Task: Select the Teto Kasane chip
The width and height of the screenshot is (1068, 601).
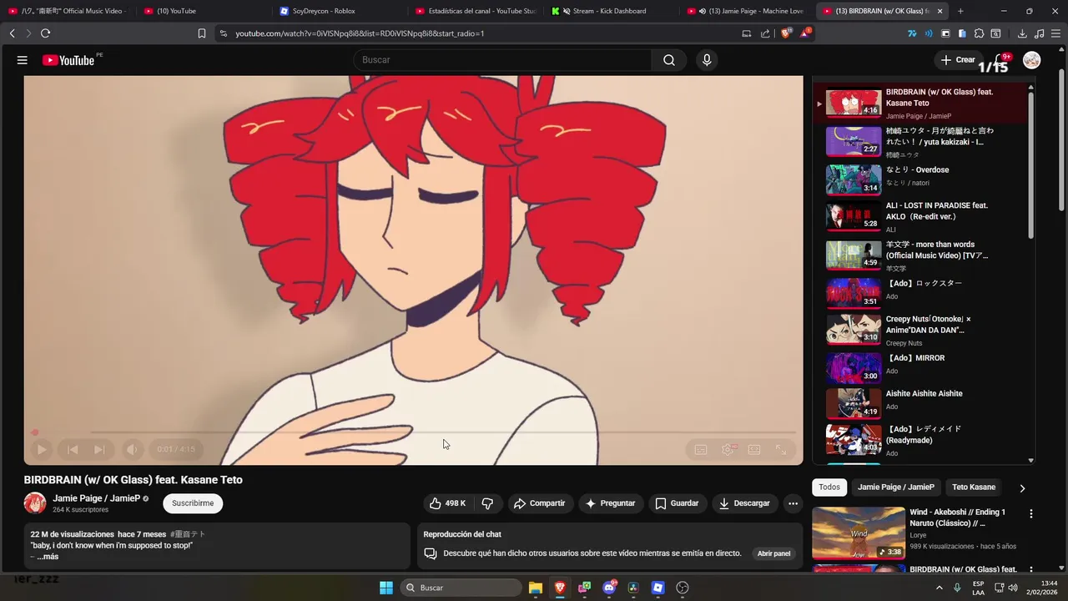Action: pyautogui.click(x=974, y=487)
